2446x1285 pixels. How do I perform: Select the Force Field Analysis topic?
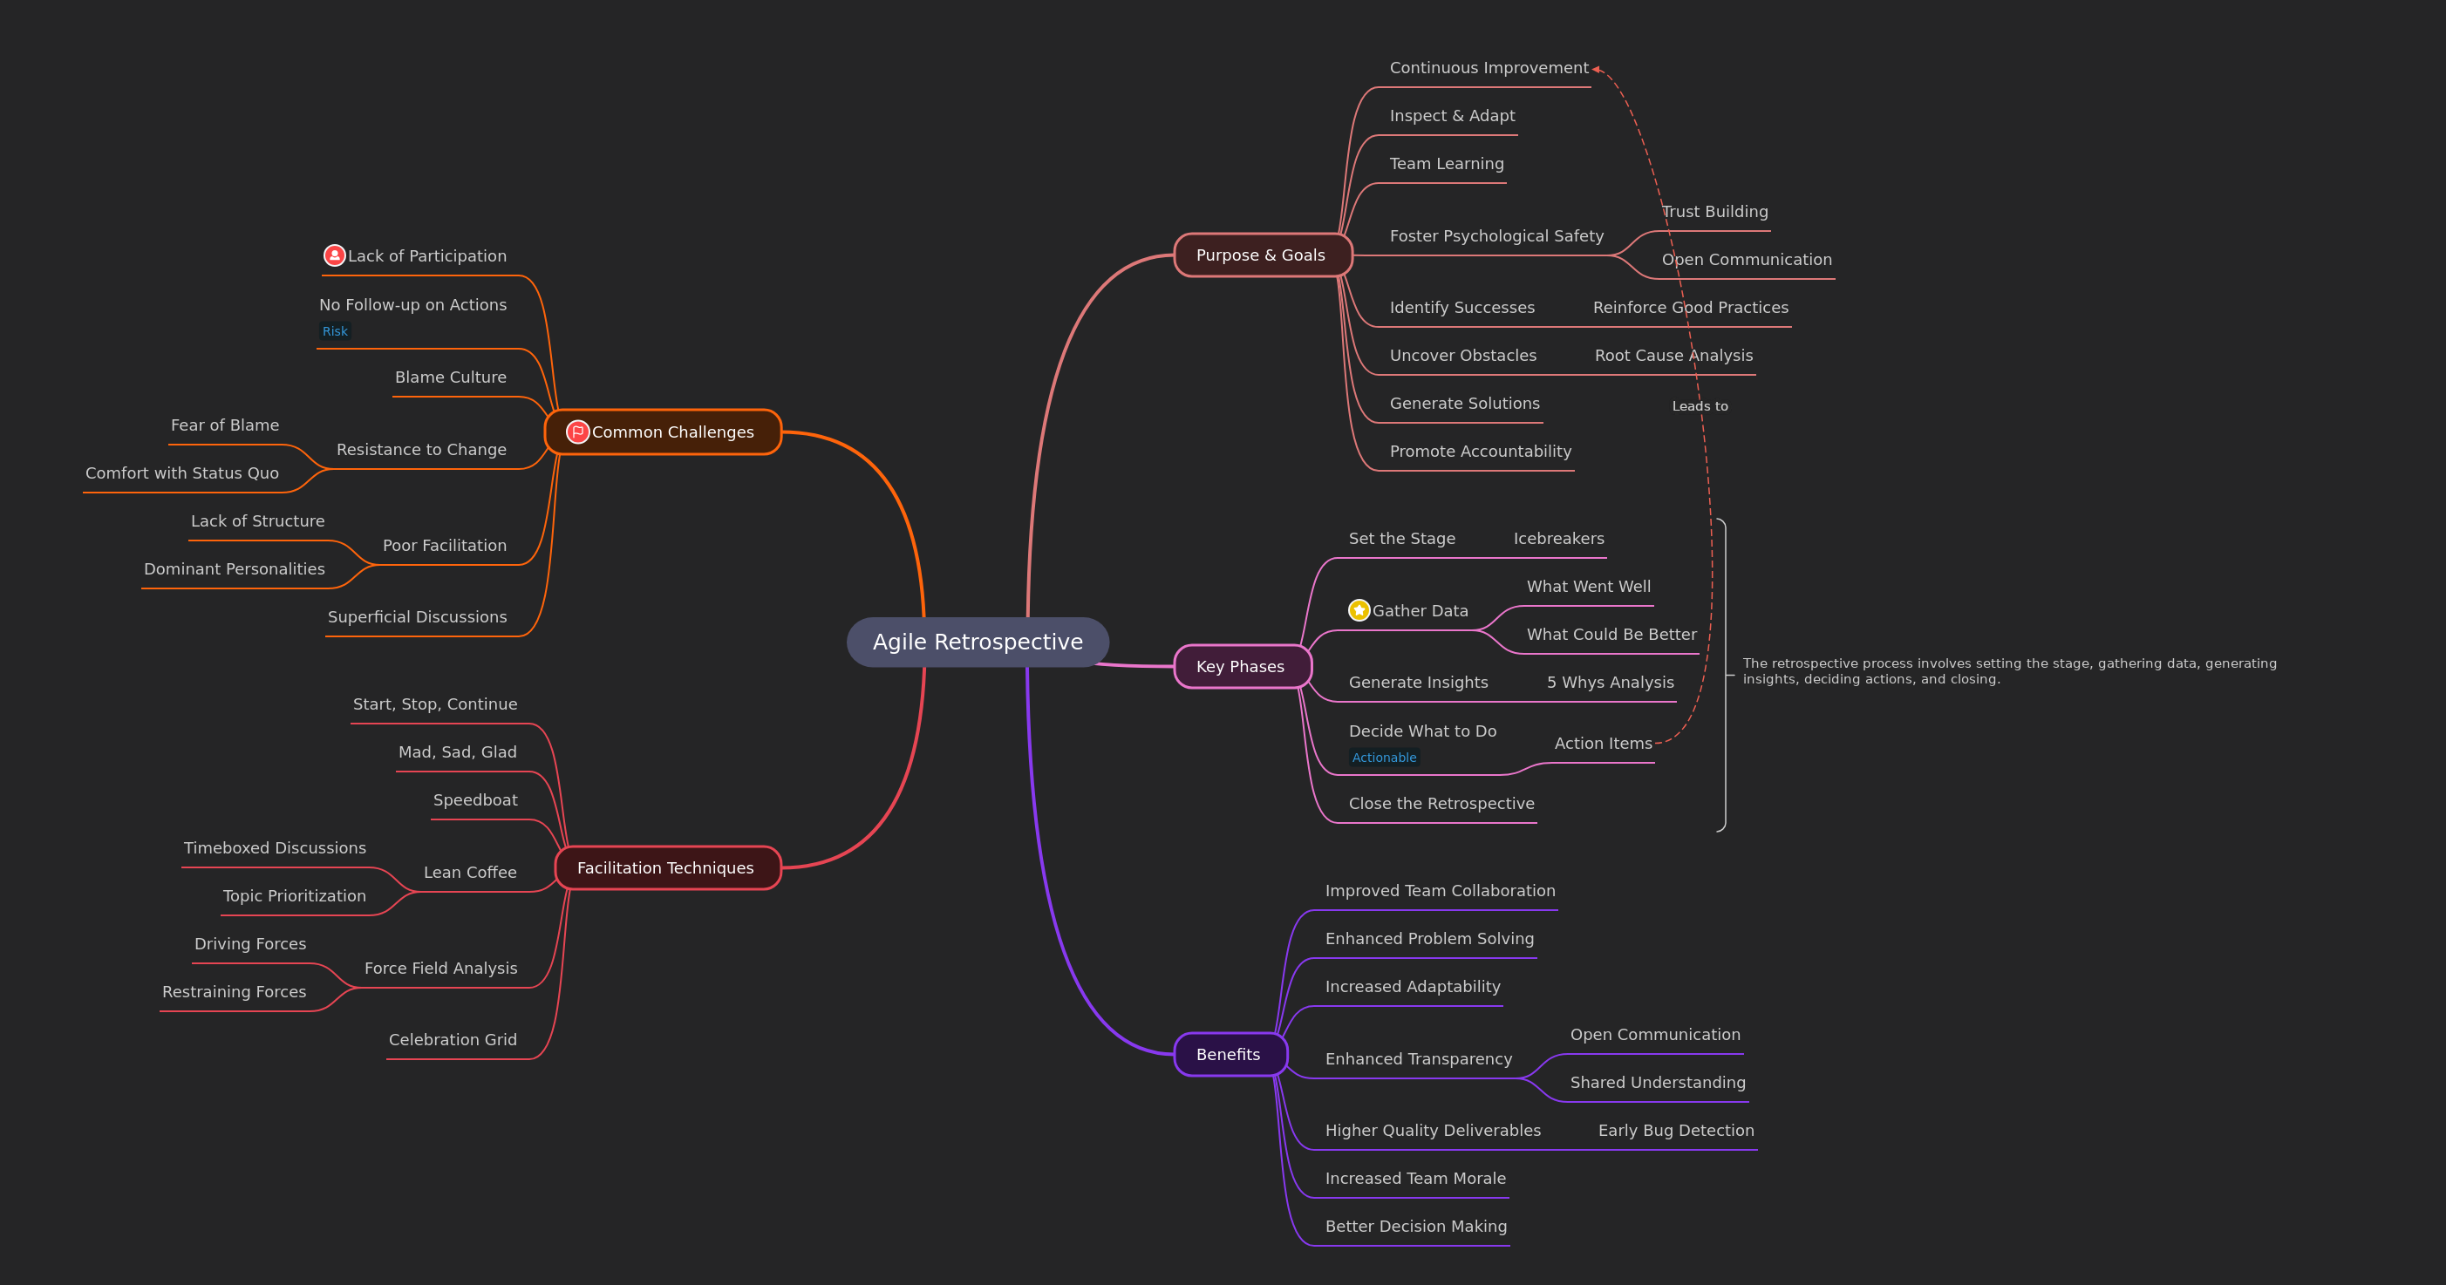[x=440, y=968]
